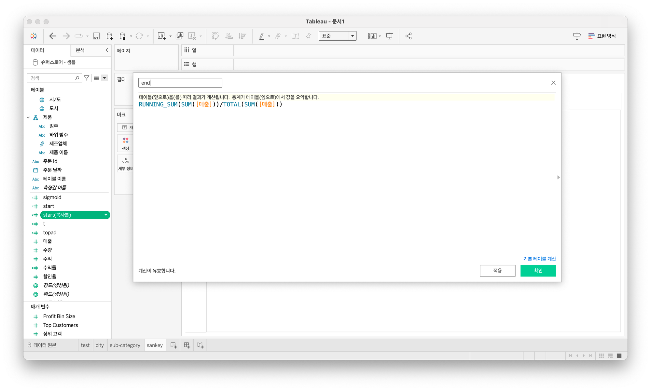
Task: Click the pause auto updates icon
Action: tap(123, 36)
